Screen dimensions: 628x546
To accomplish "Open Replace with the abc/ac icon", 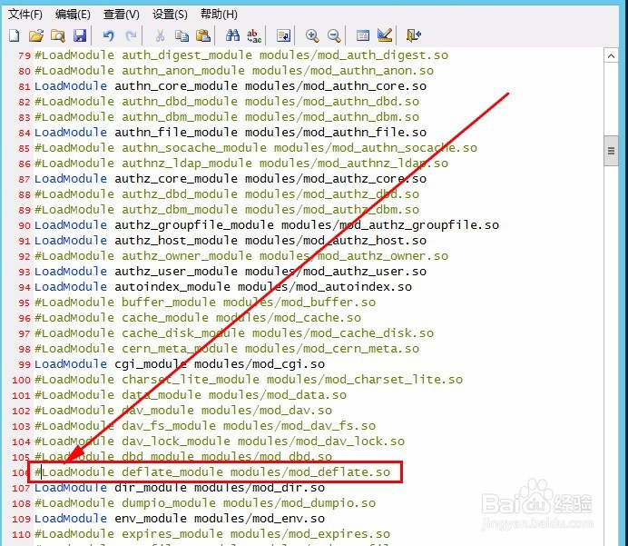I will tap(254, 35).
